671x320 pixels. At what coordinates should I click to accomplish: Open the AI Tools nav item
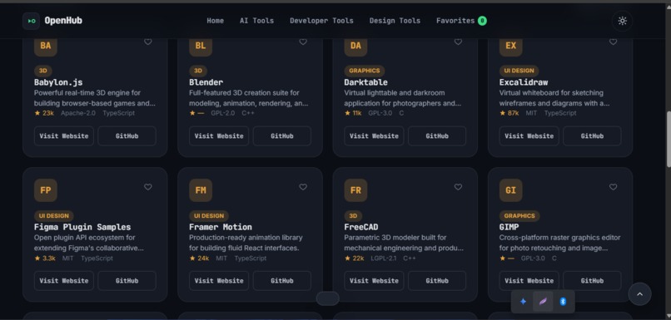coord(256,21)
